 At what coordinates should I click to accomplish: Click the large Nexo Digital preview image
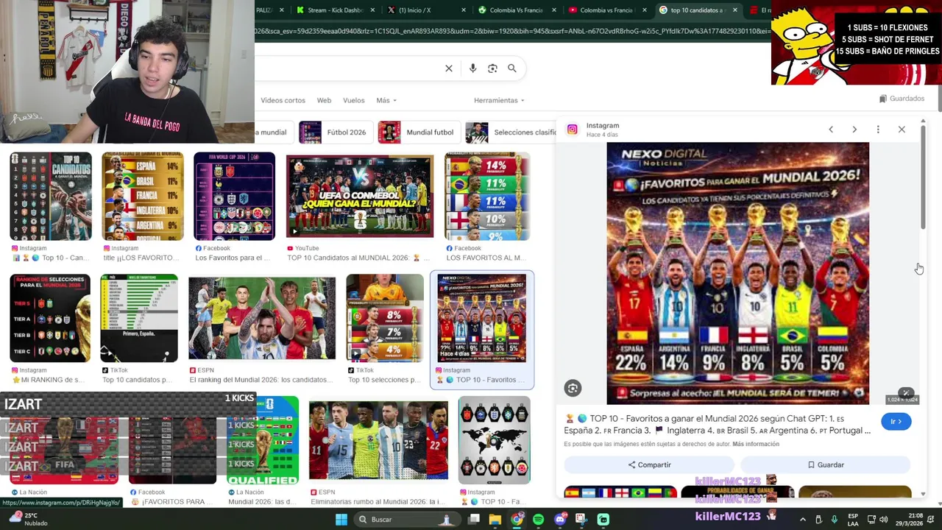click(737, 274)
